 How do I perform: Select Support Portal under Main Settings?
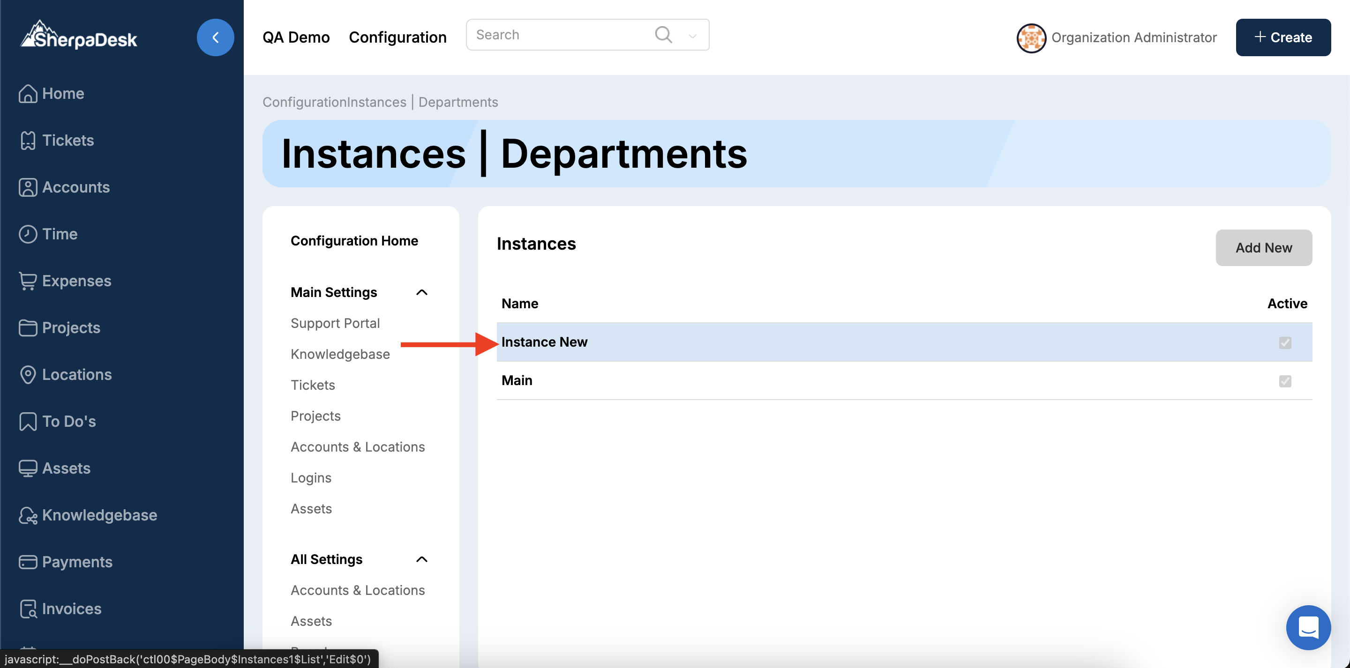(x=335, y=323)
